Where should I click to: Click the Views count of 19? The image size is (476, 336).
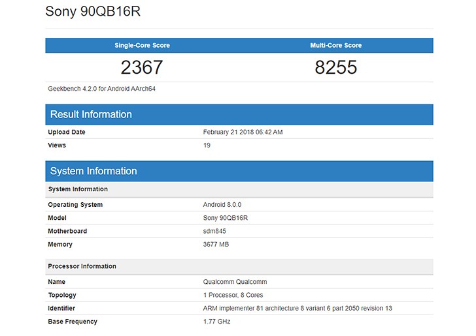(207, 145)
